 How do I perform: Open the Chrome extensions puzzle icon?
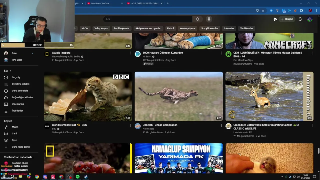(x=301, y=10)
